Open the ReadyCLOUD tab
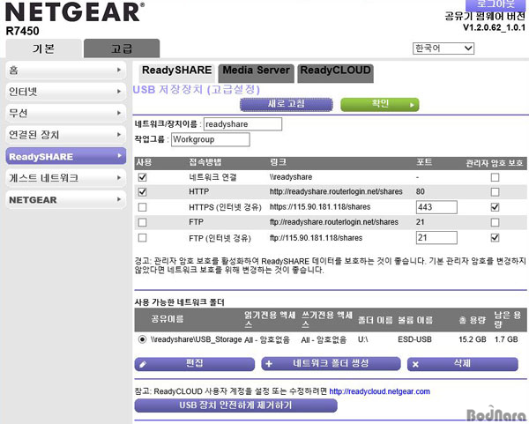The image size is (529, 424). (x=335, y=73)
